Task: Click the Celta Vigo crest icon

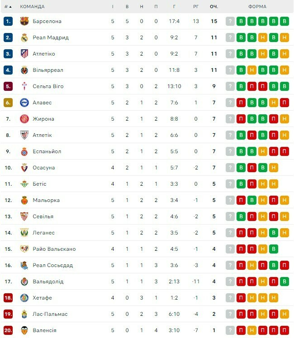Action: tap(24, 86)
